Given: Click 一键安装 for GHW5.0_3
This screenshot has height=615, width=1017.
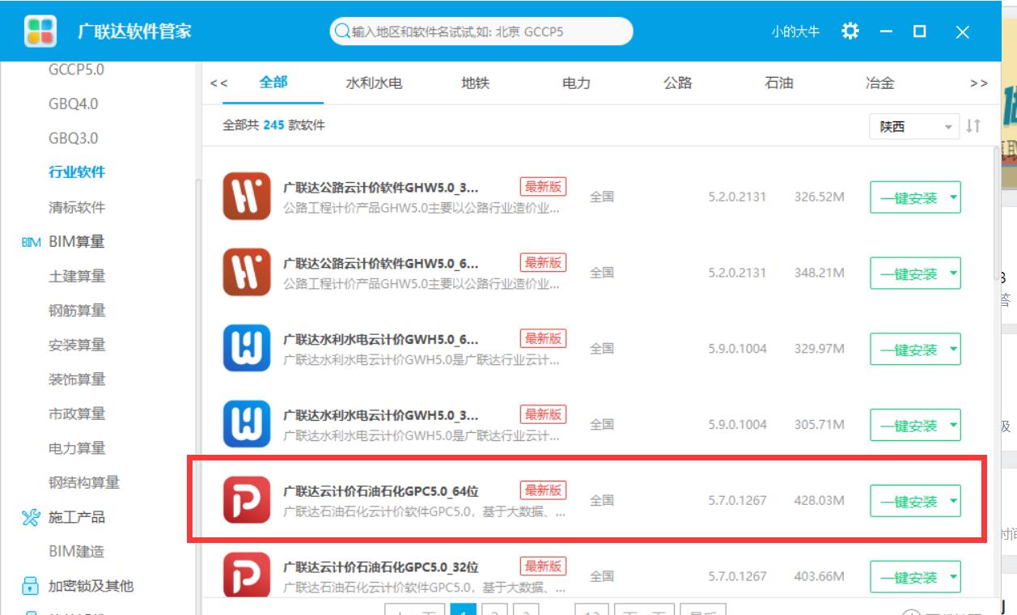Looking at the screenshot, I should [908, 197].
